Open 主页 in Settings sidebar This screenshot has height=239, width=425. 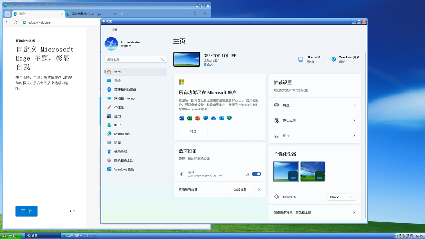coord(135,72)
